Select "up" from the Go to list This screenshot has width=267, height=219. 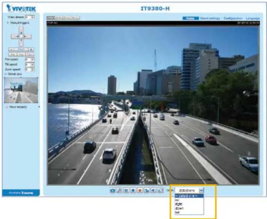[x=189, y=200]
